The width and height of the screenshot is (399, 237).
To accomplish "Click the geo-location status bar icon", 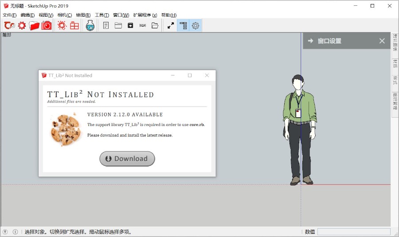I will point(5,232).
